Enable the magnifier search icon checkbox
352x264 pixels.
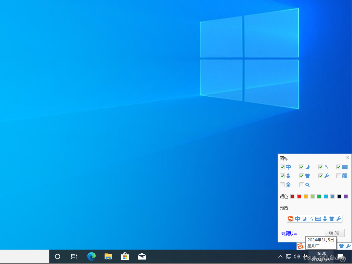tap(302, 185)
